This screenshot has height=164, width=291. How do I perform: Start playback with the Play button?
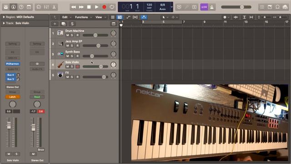tap(96, 7)
